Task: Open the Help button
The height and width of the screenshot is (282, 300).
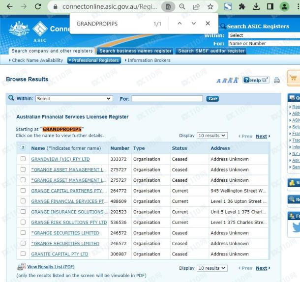Action: (x=256, y=80)
